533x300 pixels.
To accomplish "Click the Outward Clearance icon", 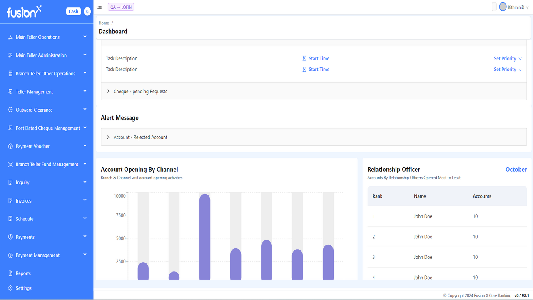I will click(10, 110).
